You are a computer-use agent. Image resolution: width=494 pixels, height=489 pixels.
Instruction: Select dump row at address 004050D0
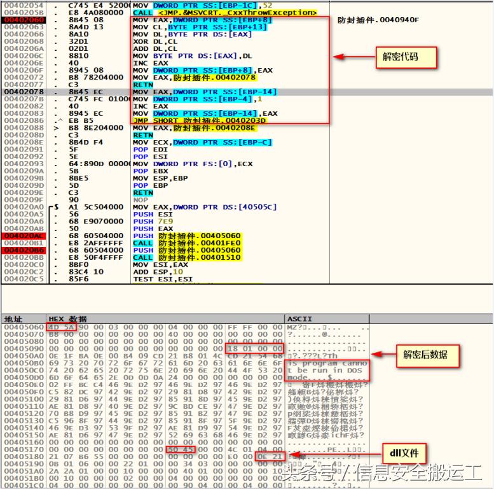click(186, 378)
